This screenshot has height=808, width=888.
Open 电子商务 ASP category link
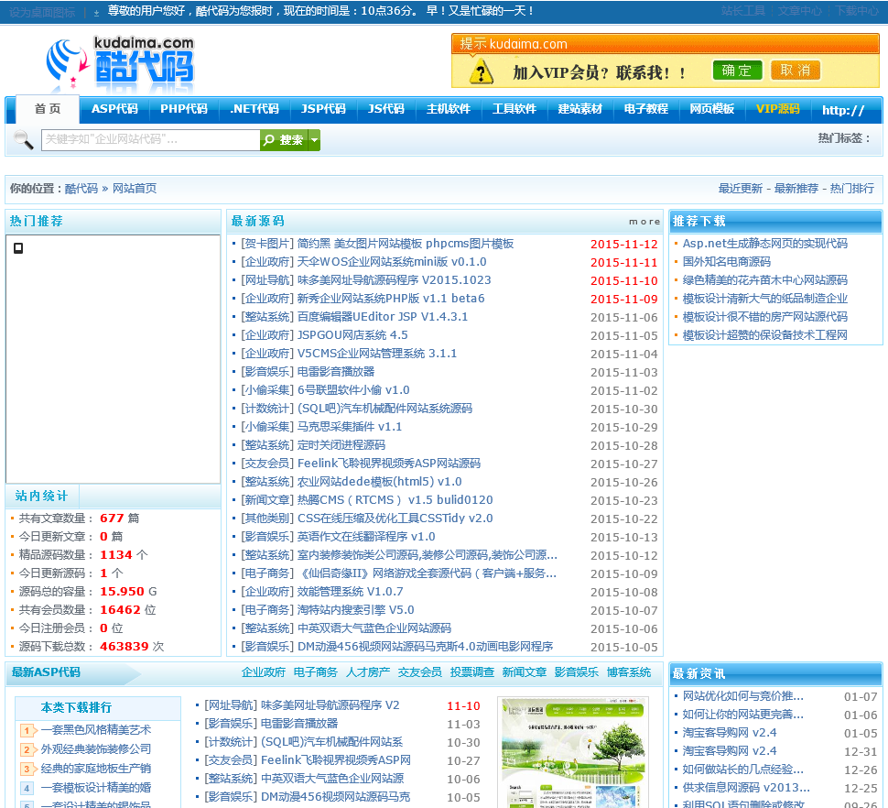(316, 672)
